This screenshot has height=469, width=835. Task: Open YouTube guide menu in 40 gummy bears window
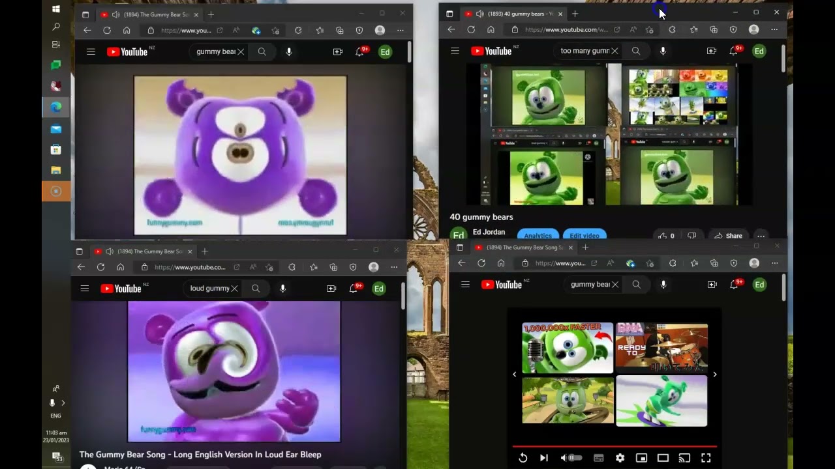455,51
